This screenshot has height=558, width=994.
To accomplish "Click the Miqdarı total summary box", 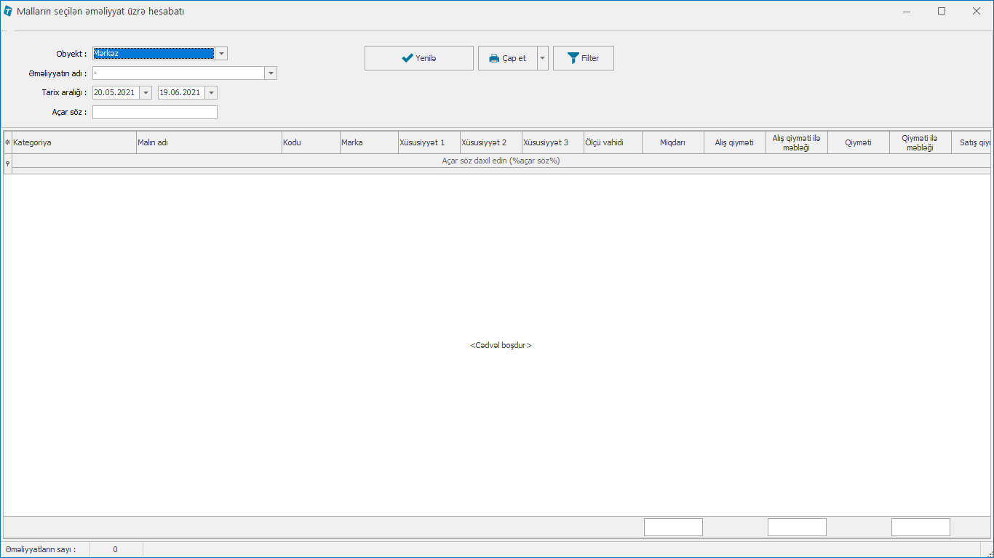I will 673,527.
